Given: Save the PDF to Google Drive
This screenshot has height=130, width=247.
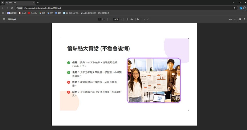Looking at the screenshot, I should coord(230,19).
